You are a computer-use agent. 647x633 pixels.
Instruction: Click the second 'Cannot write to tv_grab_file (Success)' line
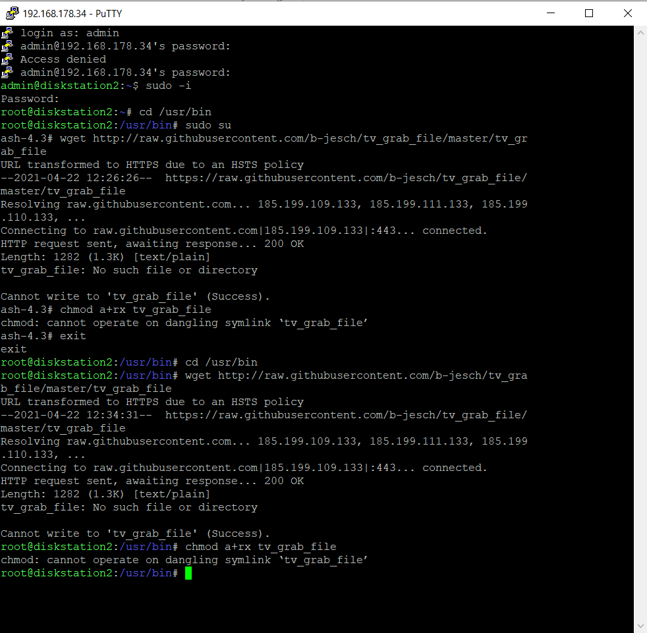[135, 534]
